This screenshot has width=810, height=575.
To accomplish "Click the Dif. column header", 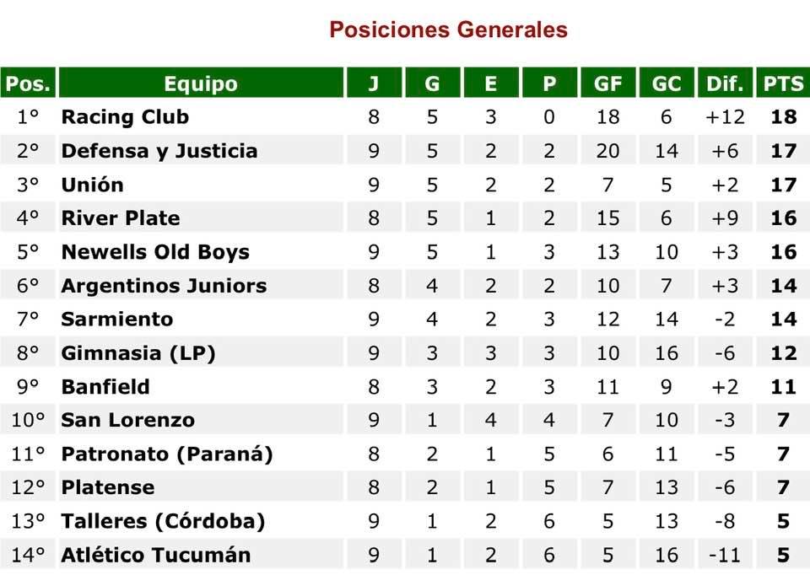I will coord(725,83).
